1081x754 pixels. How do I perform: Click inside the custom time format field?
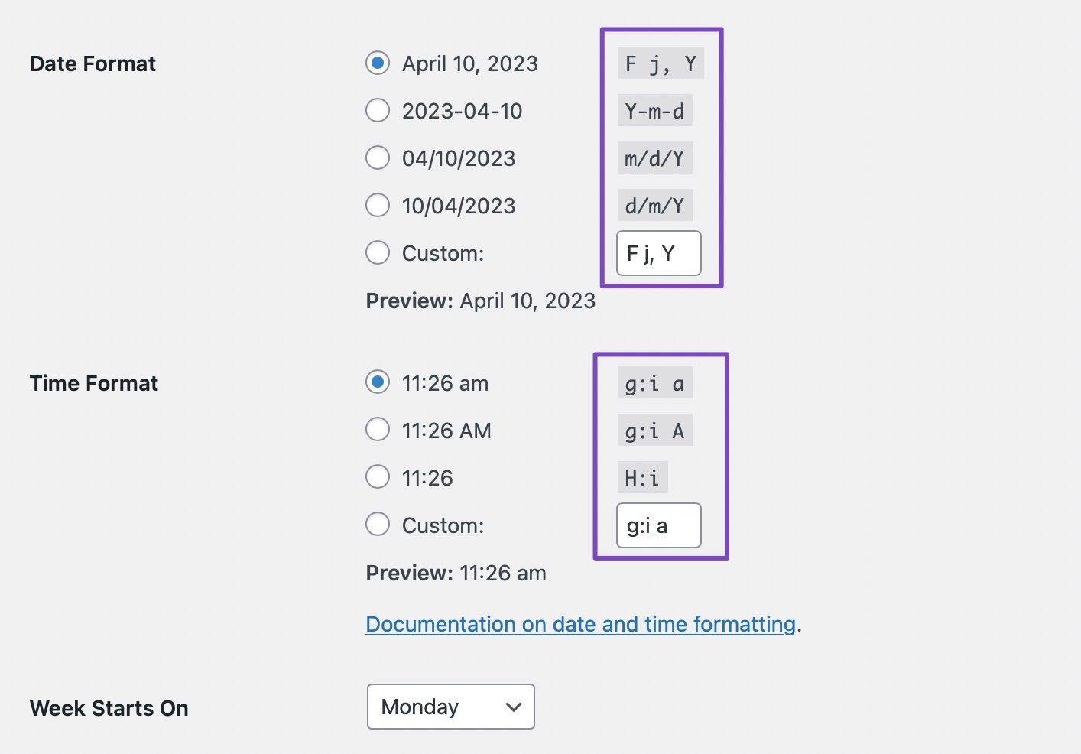657,525
